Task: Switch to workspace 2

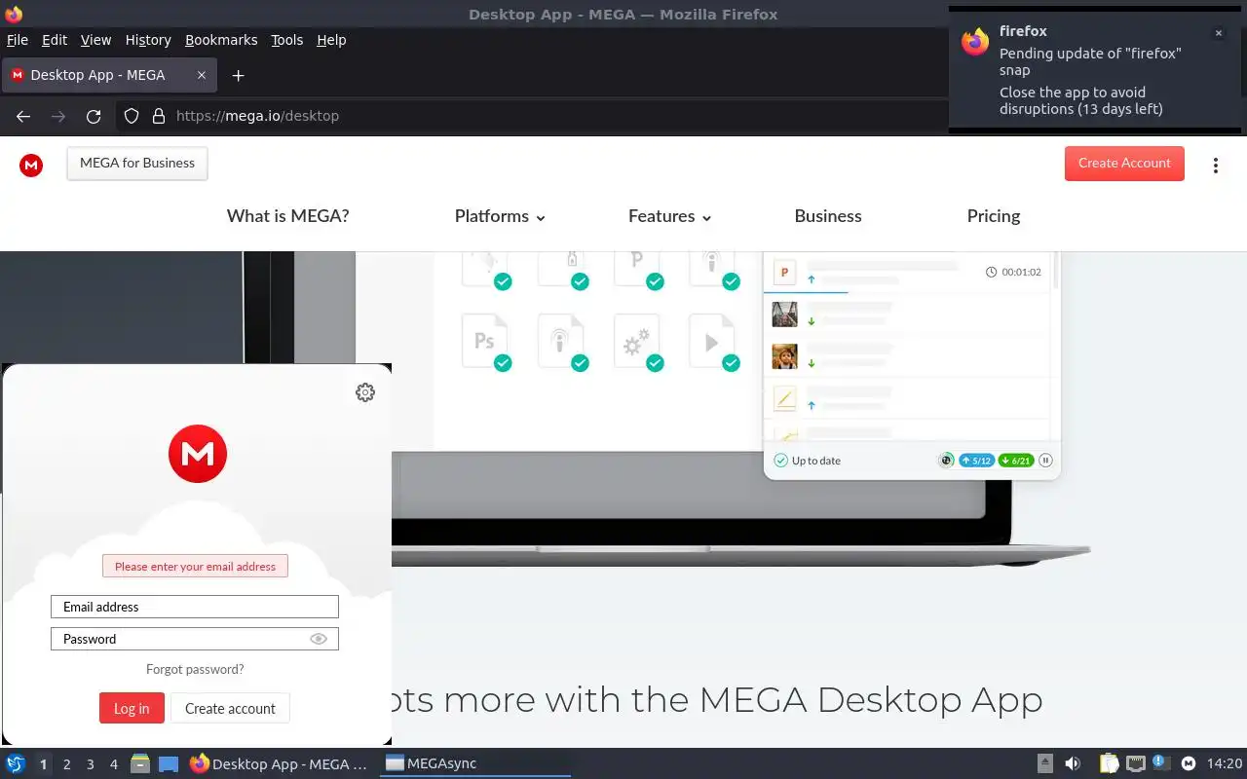Action: 67,764
